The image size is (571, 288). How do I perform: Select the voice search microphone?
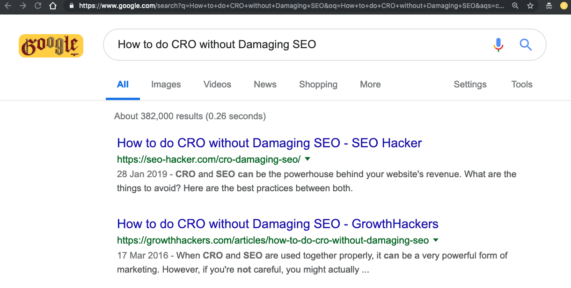pos(498,44)
